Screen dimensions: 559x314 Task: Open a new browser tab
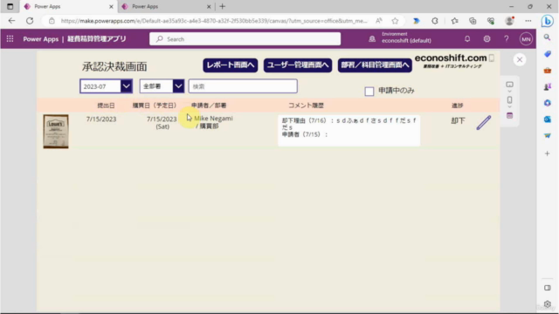pyautogui.click(x=223, y=6)
